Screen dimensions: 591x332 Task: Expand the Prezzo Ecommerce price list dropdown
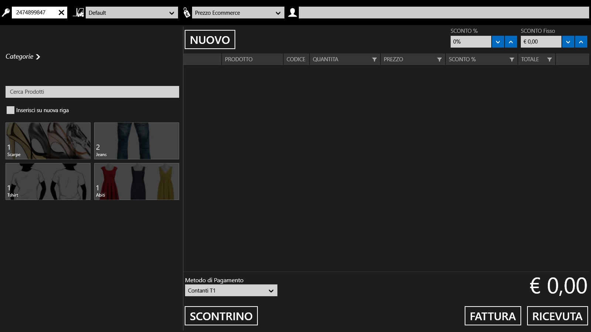238,13
